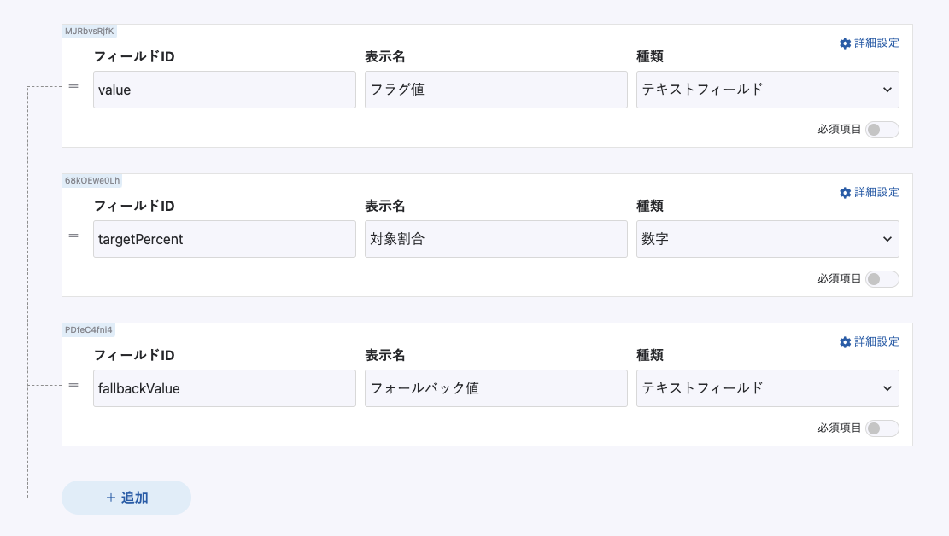Expand the 数字 type dropdown
The height and width of the screenshot is (536, 949).
click(x=767, y=239)
